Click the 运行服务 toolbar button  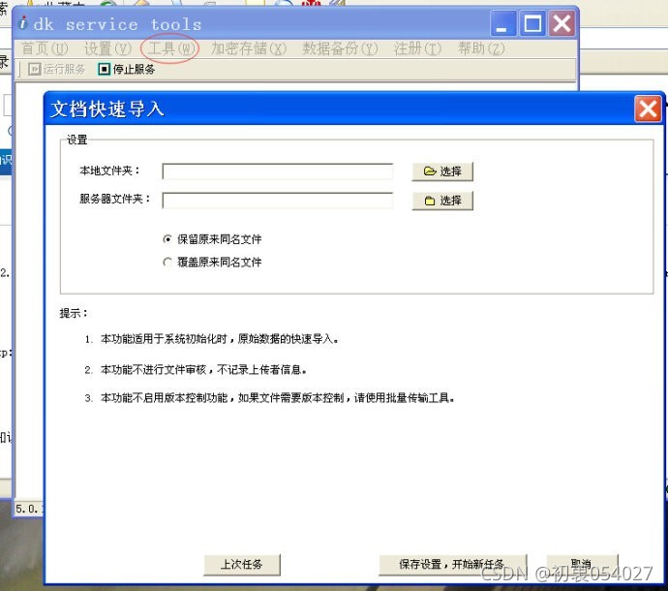(57, 69)
